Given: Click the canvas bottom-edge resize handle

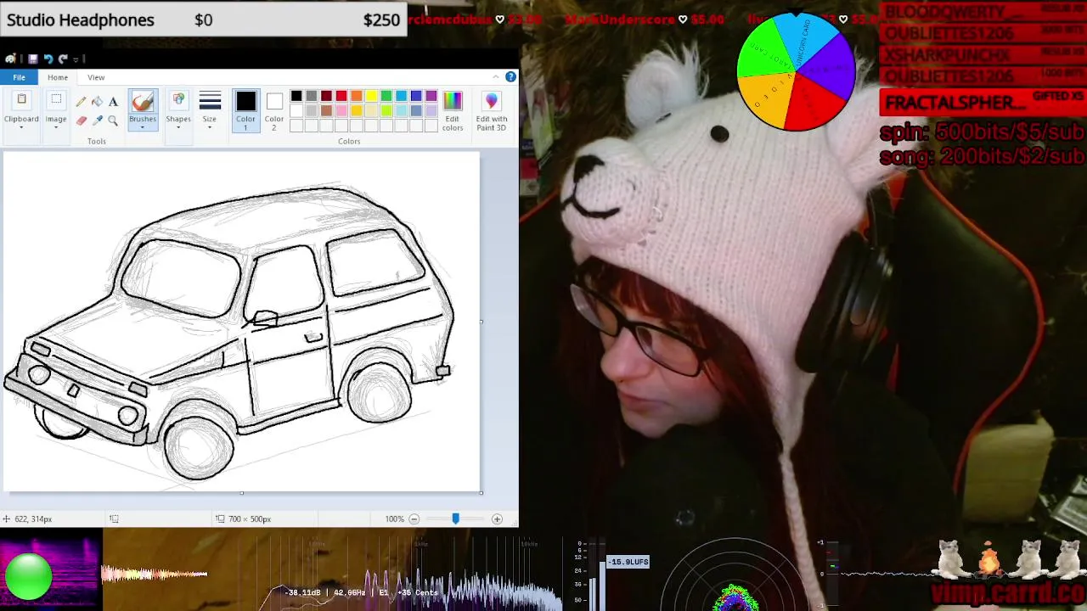Looking at the screenshot, I should tap(242, 492).
